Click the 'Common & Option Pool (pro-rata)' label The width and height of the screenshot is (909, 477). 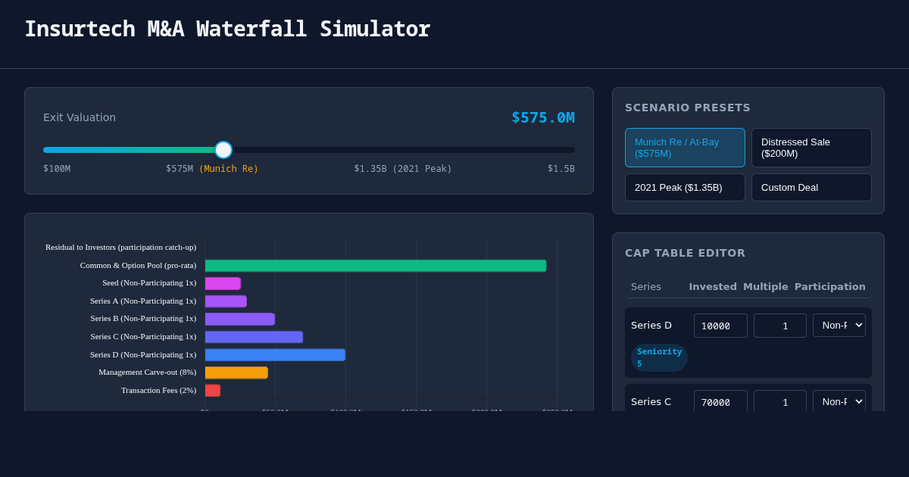coord(138,265)
